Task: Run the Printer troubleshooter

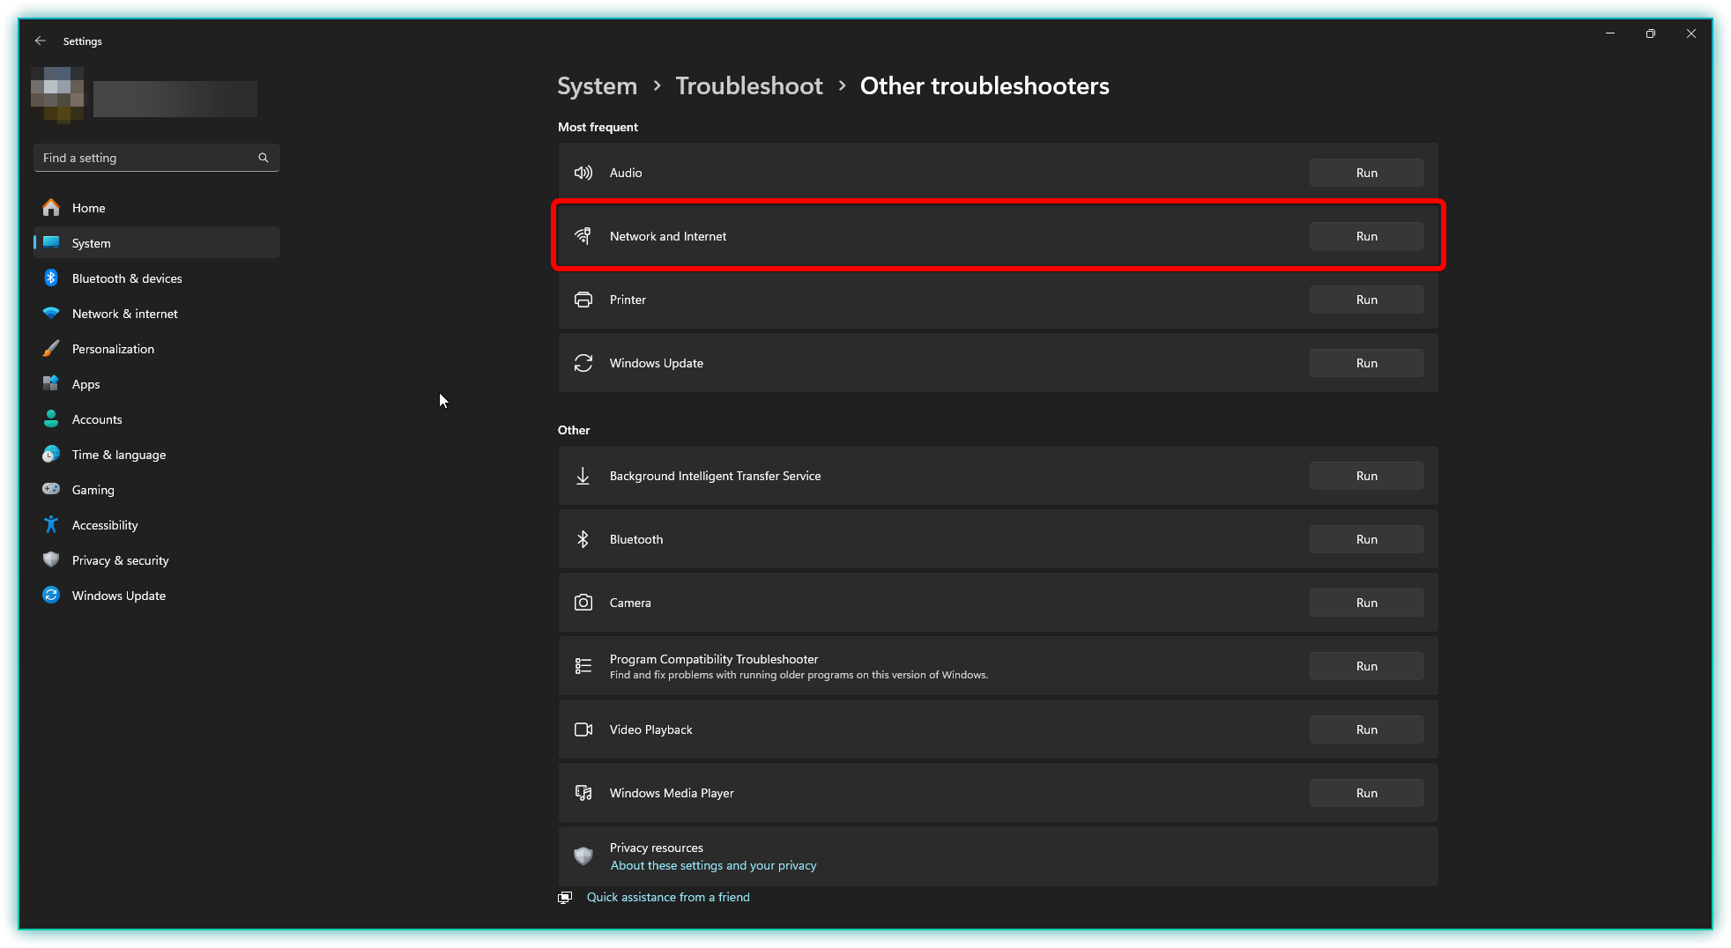Action: point(1366,300)
